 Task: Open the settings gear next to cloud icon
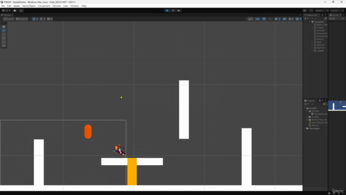click(x=21, y=10)
